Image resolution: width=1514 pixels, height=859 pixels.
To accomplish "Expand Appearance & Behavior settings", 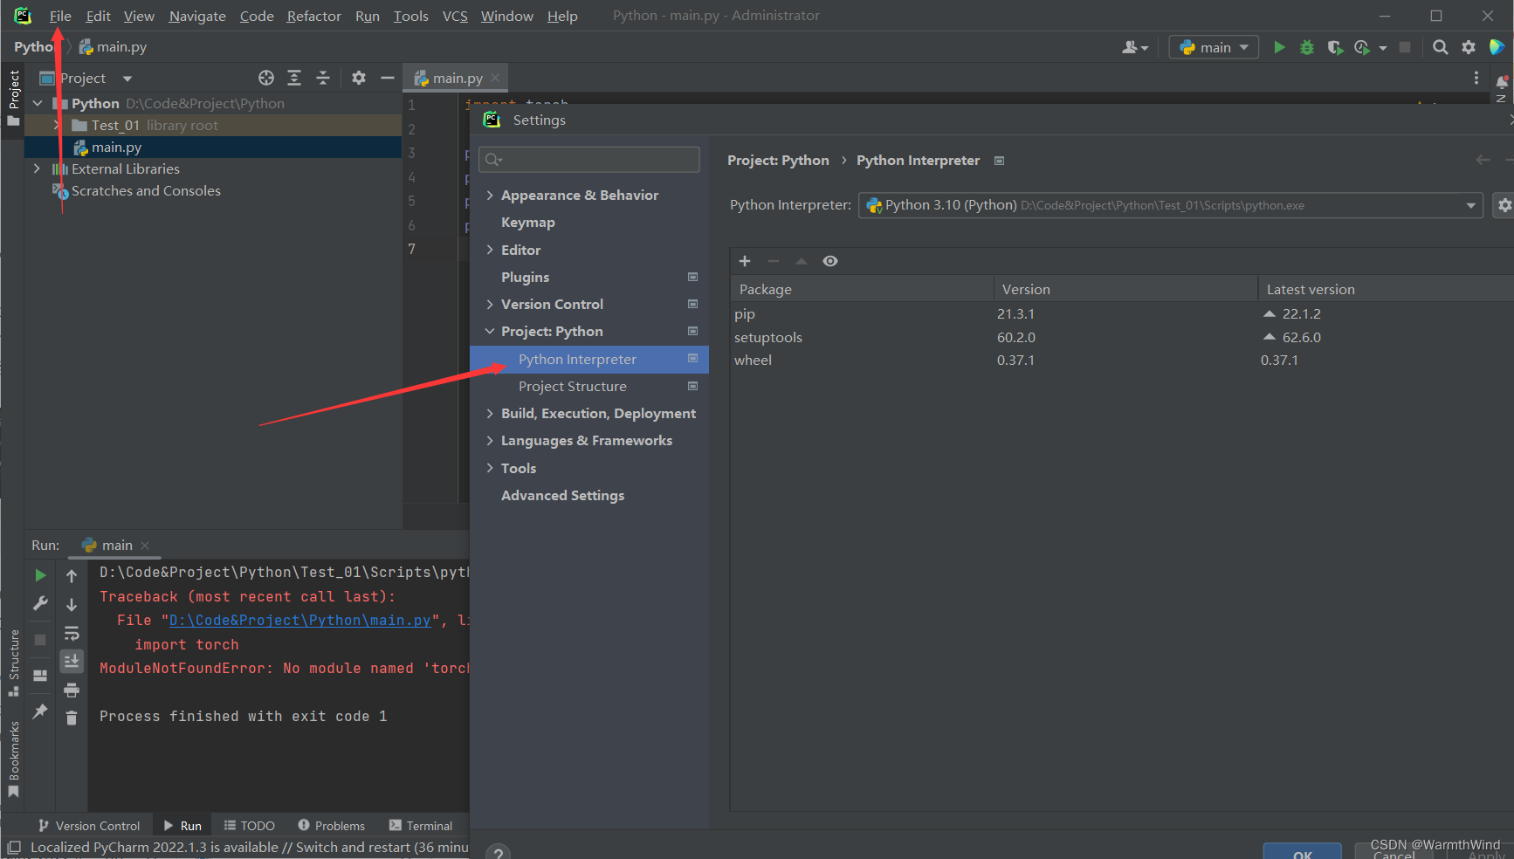I will 490,195.
